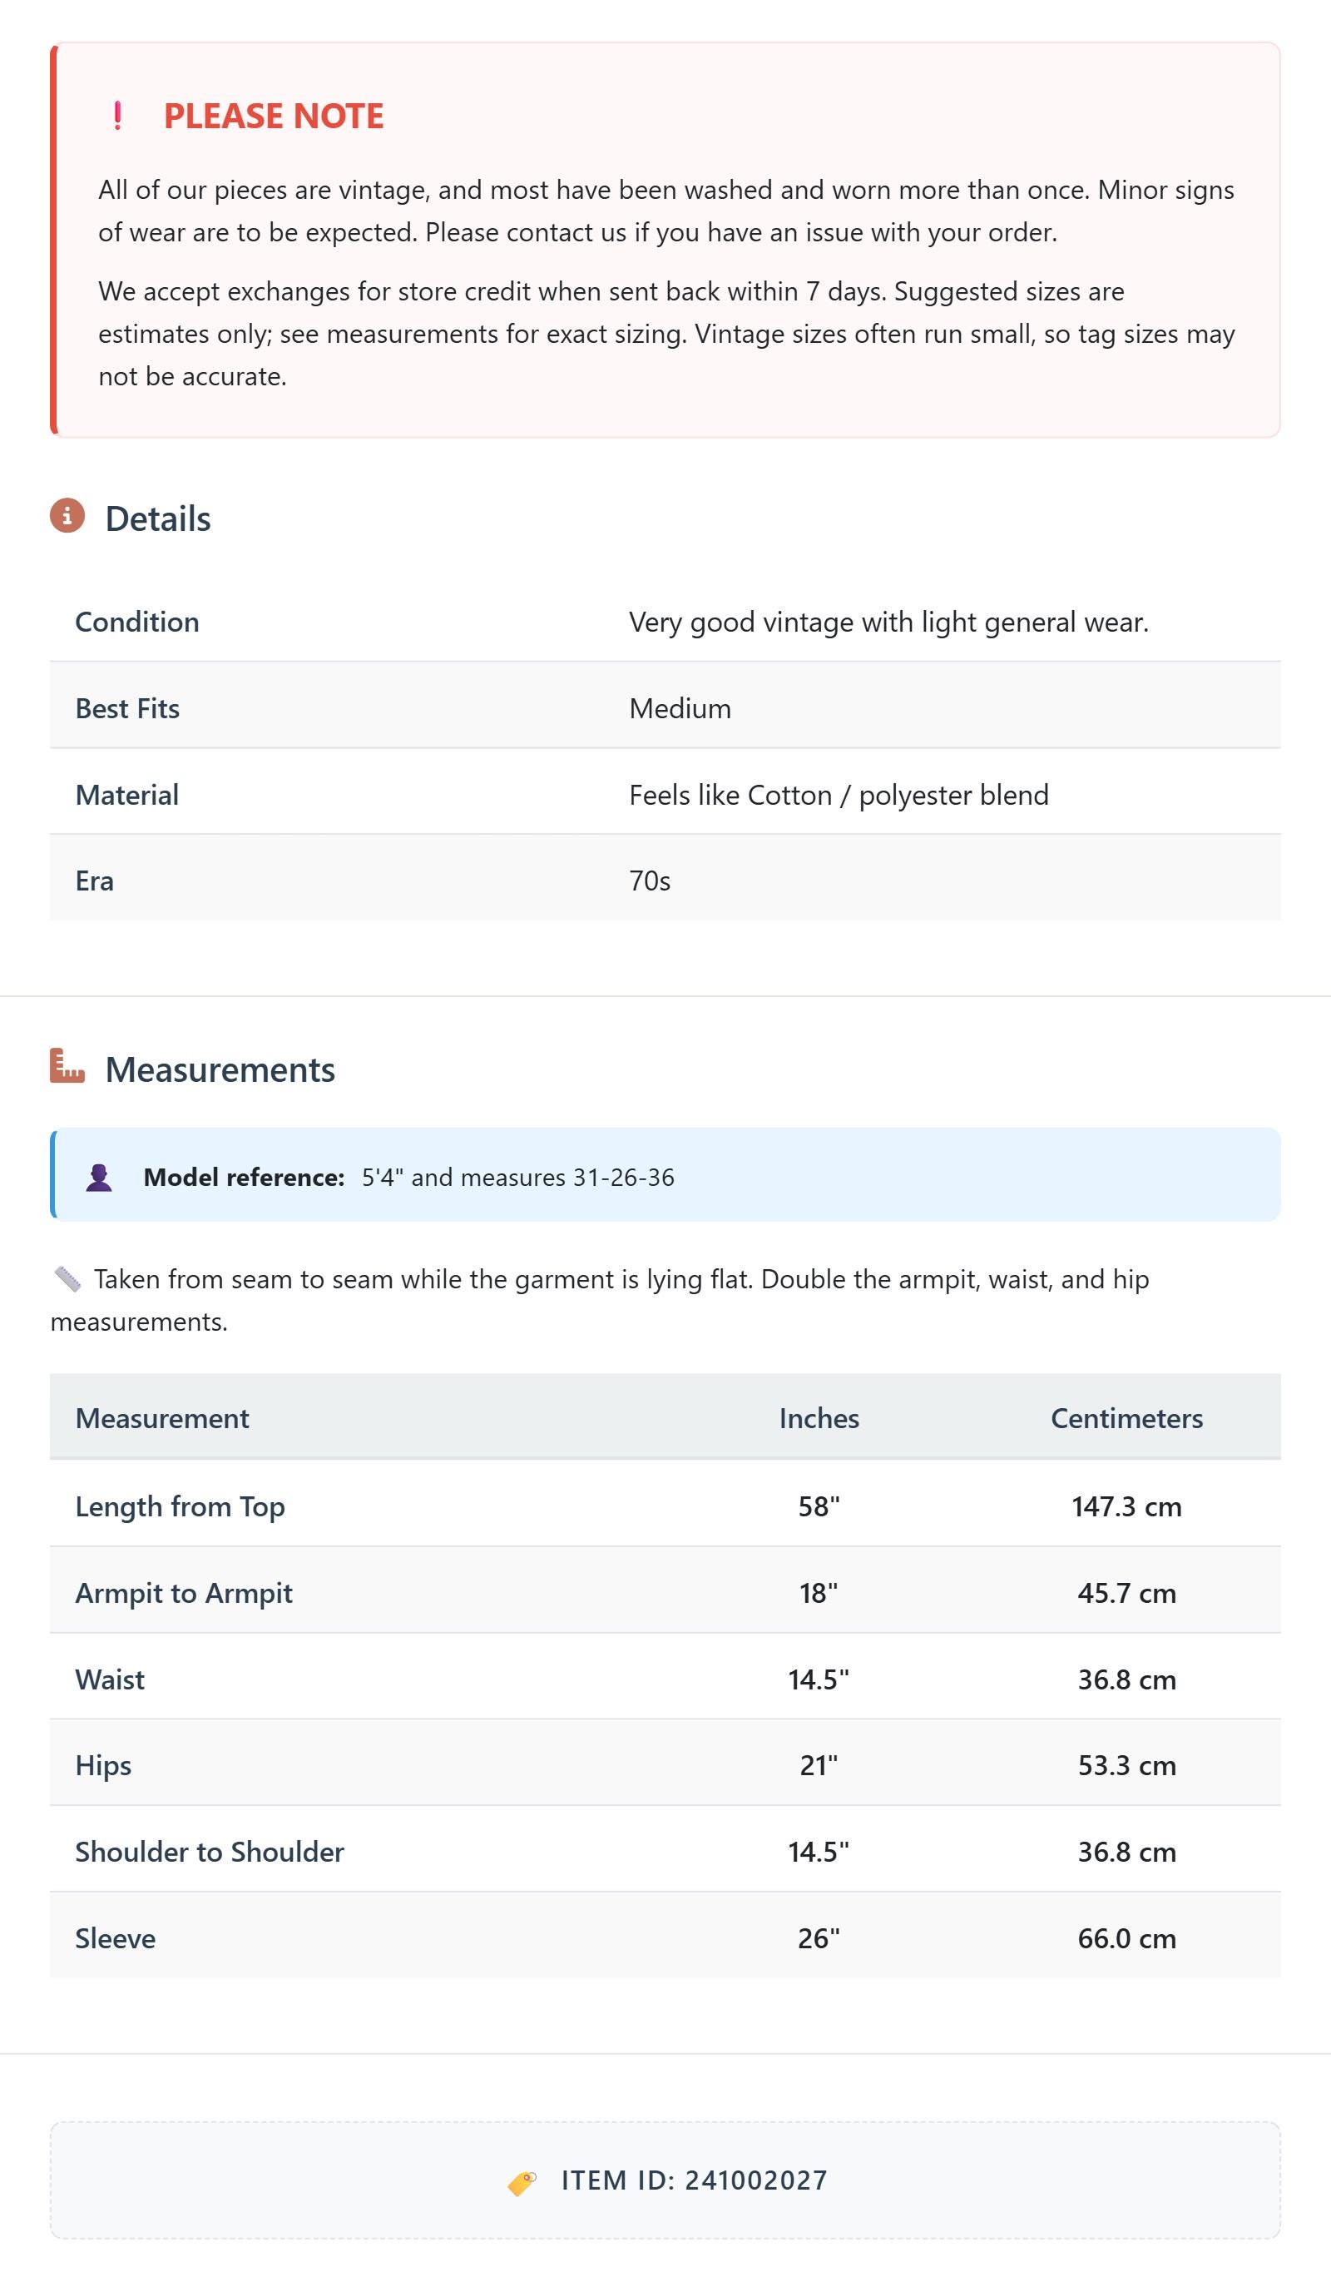Click the Hips 53.3 cm value
The height and width of the screenshot is (2282, 1331).
tap(1126, 1765)
